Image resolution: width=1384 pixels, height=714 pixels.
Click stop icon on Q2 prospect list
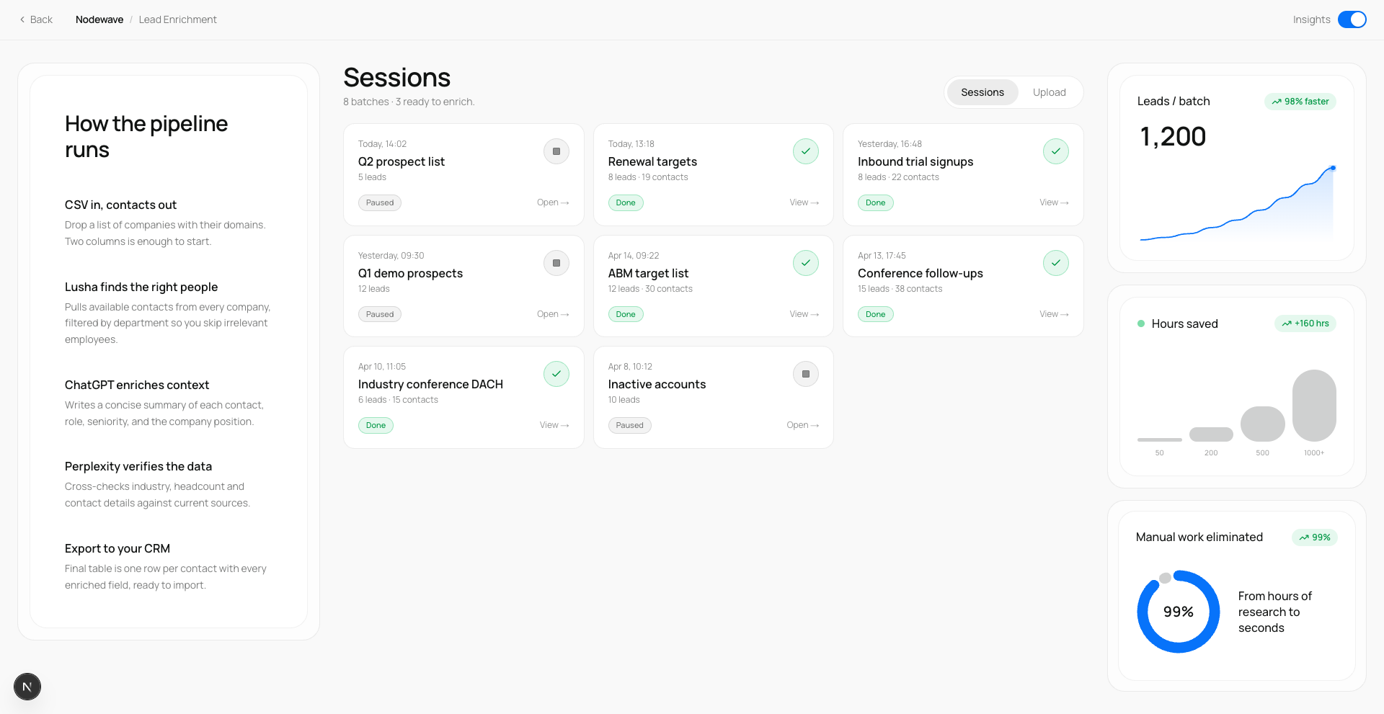tap(556, 151)
